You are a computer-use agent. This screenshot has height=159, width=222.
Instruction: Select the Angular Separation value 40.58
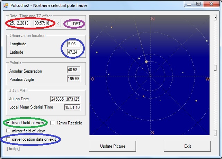click(x=74, y=70)
